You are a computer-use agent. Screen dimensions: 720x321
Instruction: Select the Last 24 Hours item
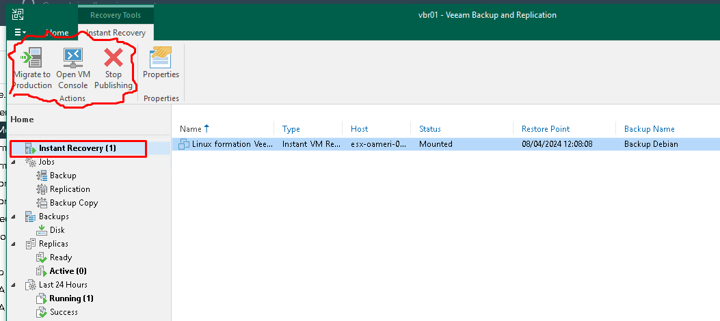pos(63,285)
